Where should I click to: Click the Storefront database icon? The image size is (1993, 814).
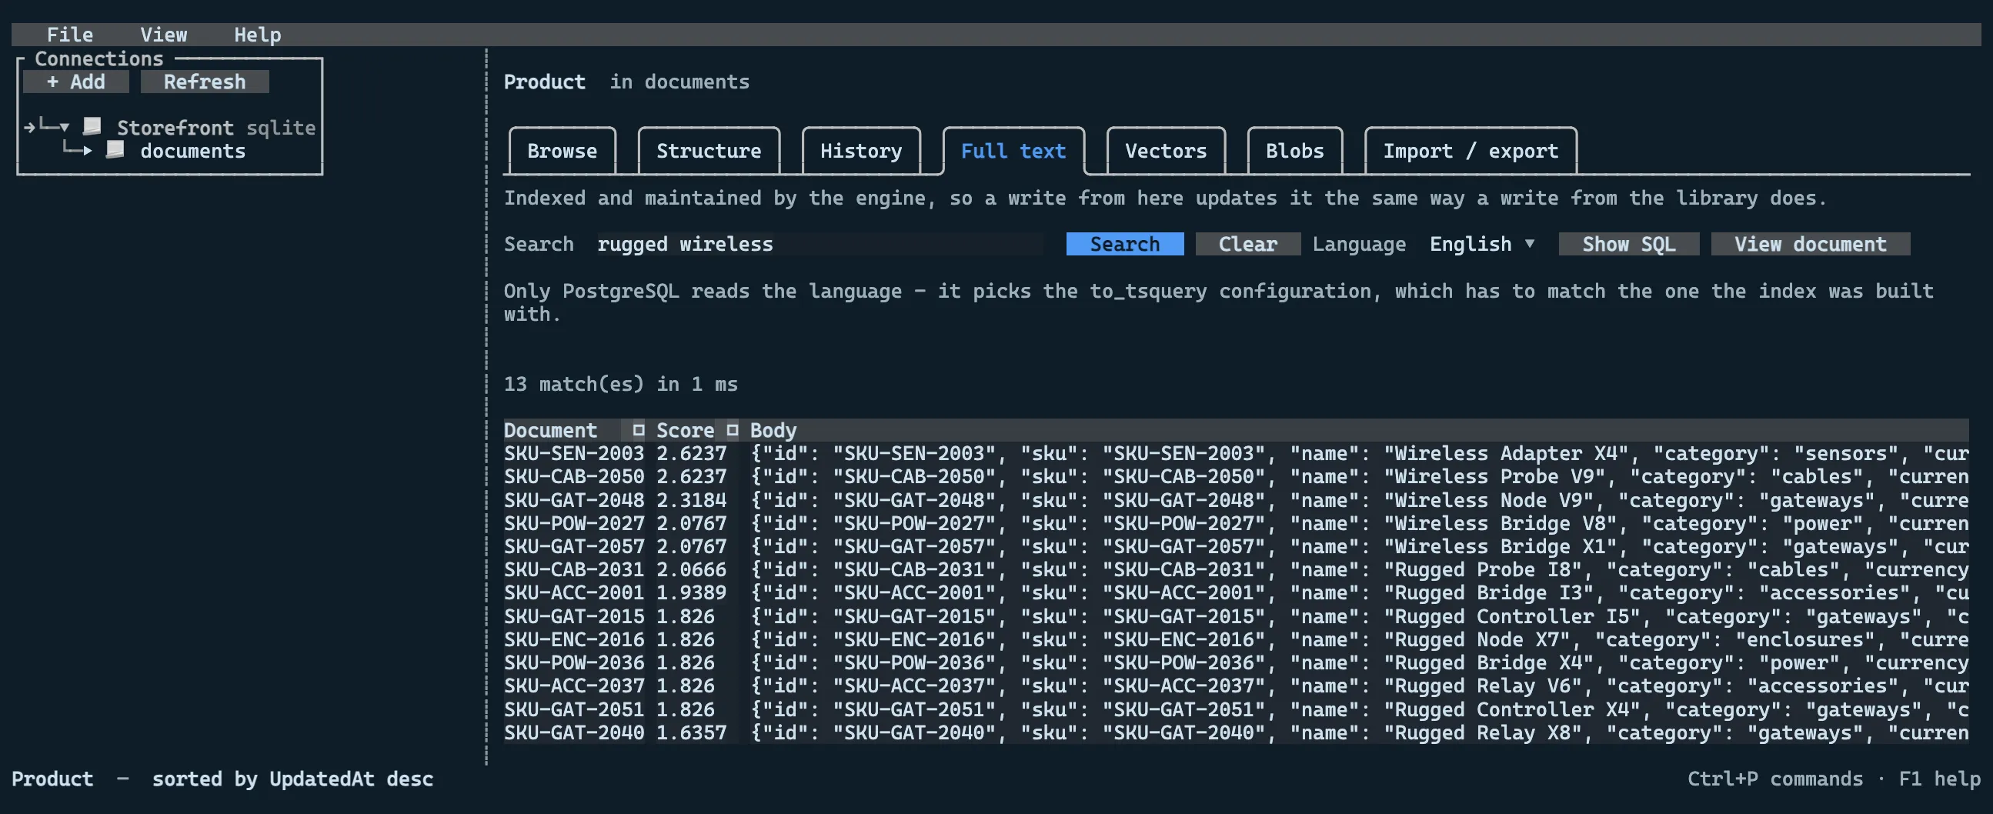pyautogui.click(x=92, y=127)
